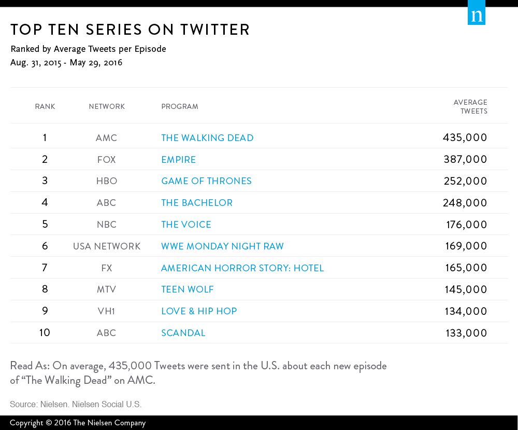Screen dimensions: 518x430
Task: Click The Voice program link
Action: (x=186, y=225)
